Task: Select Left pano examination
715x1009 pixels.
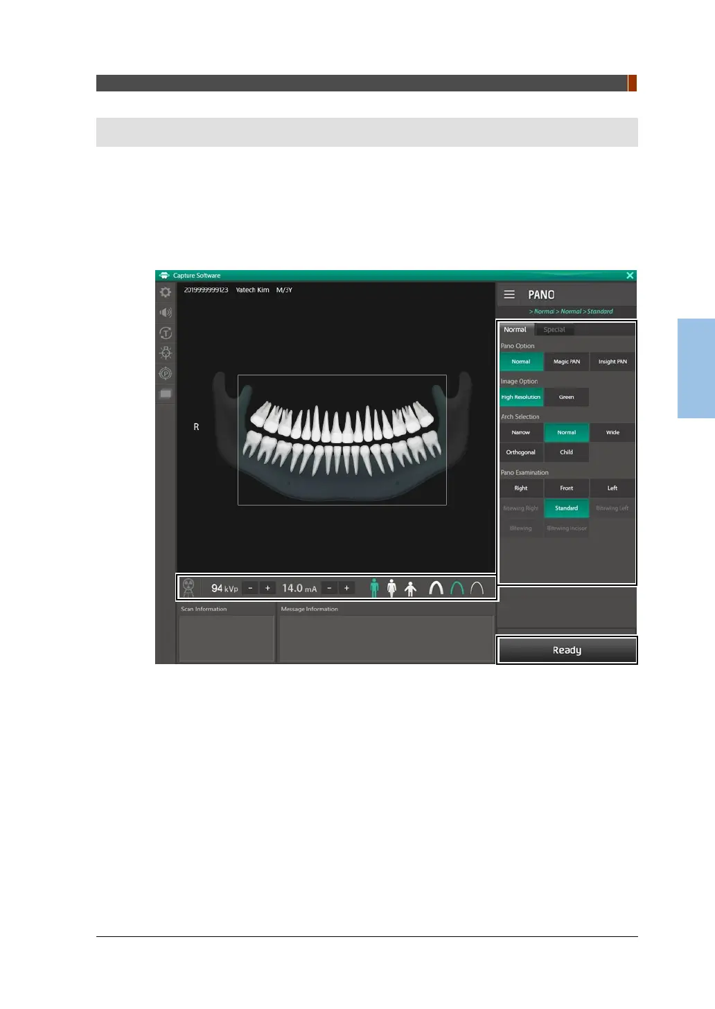Action: click(612, 488)
